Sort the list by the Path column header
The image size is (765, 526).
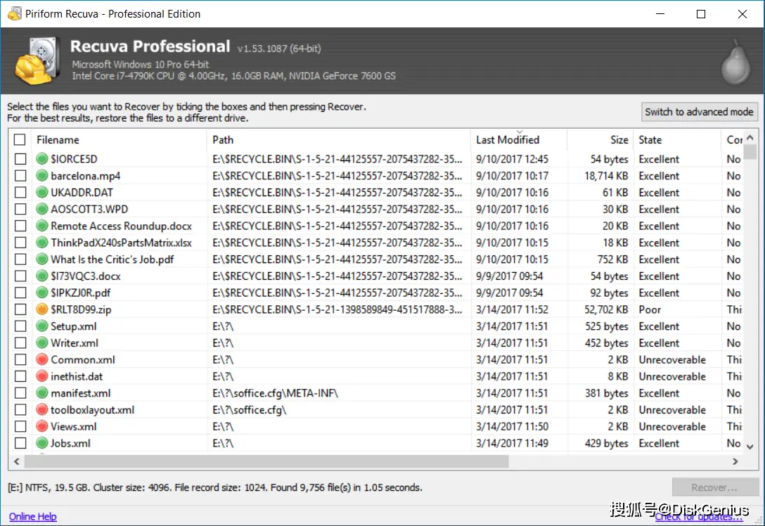339,140
